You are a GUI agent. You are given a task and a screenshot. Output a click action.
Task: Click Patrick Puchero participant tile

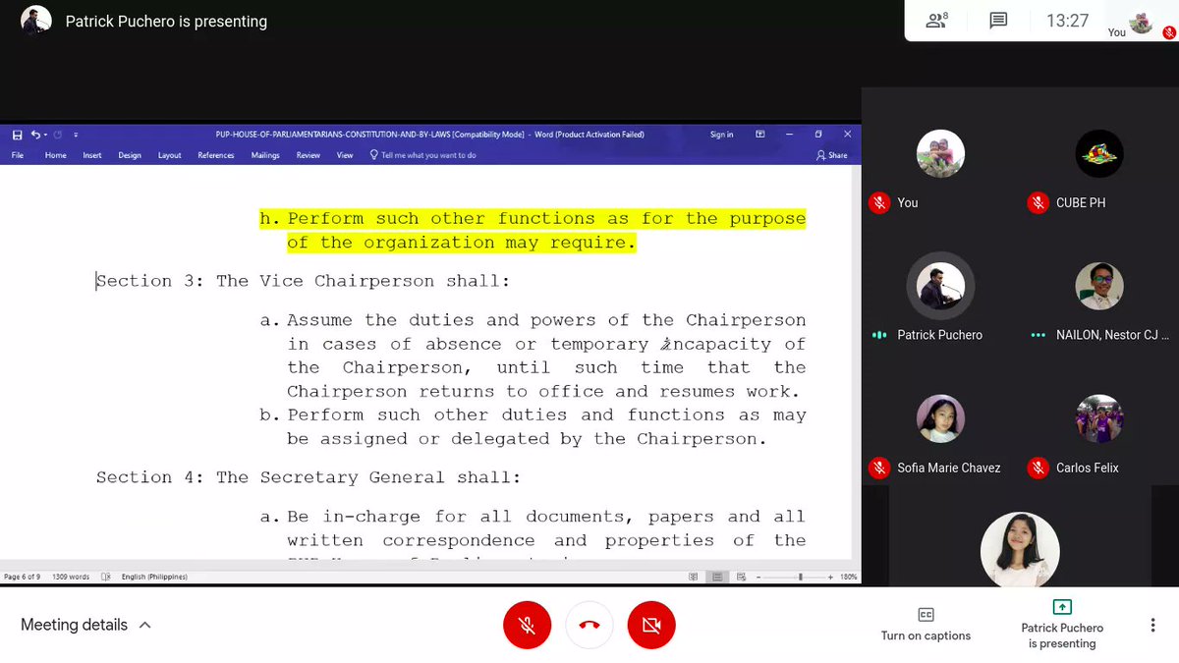(940, 286)
